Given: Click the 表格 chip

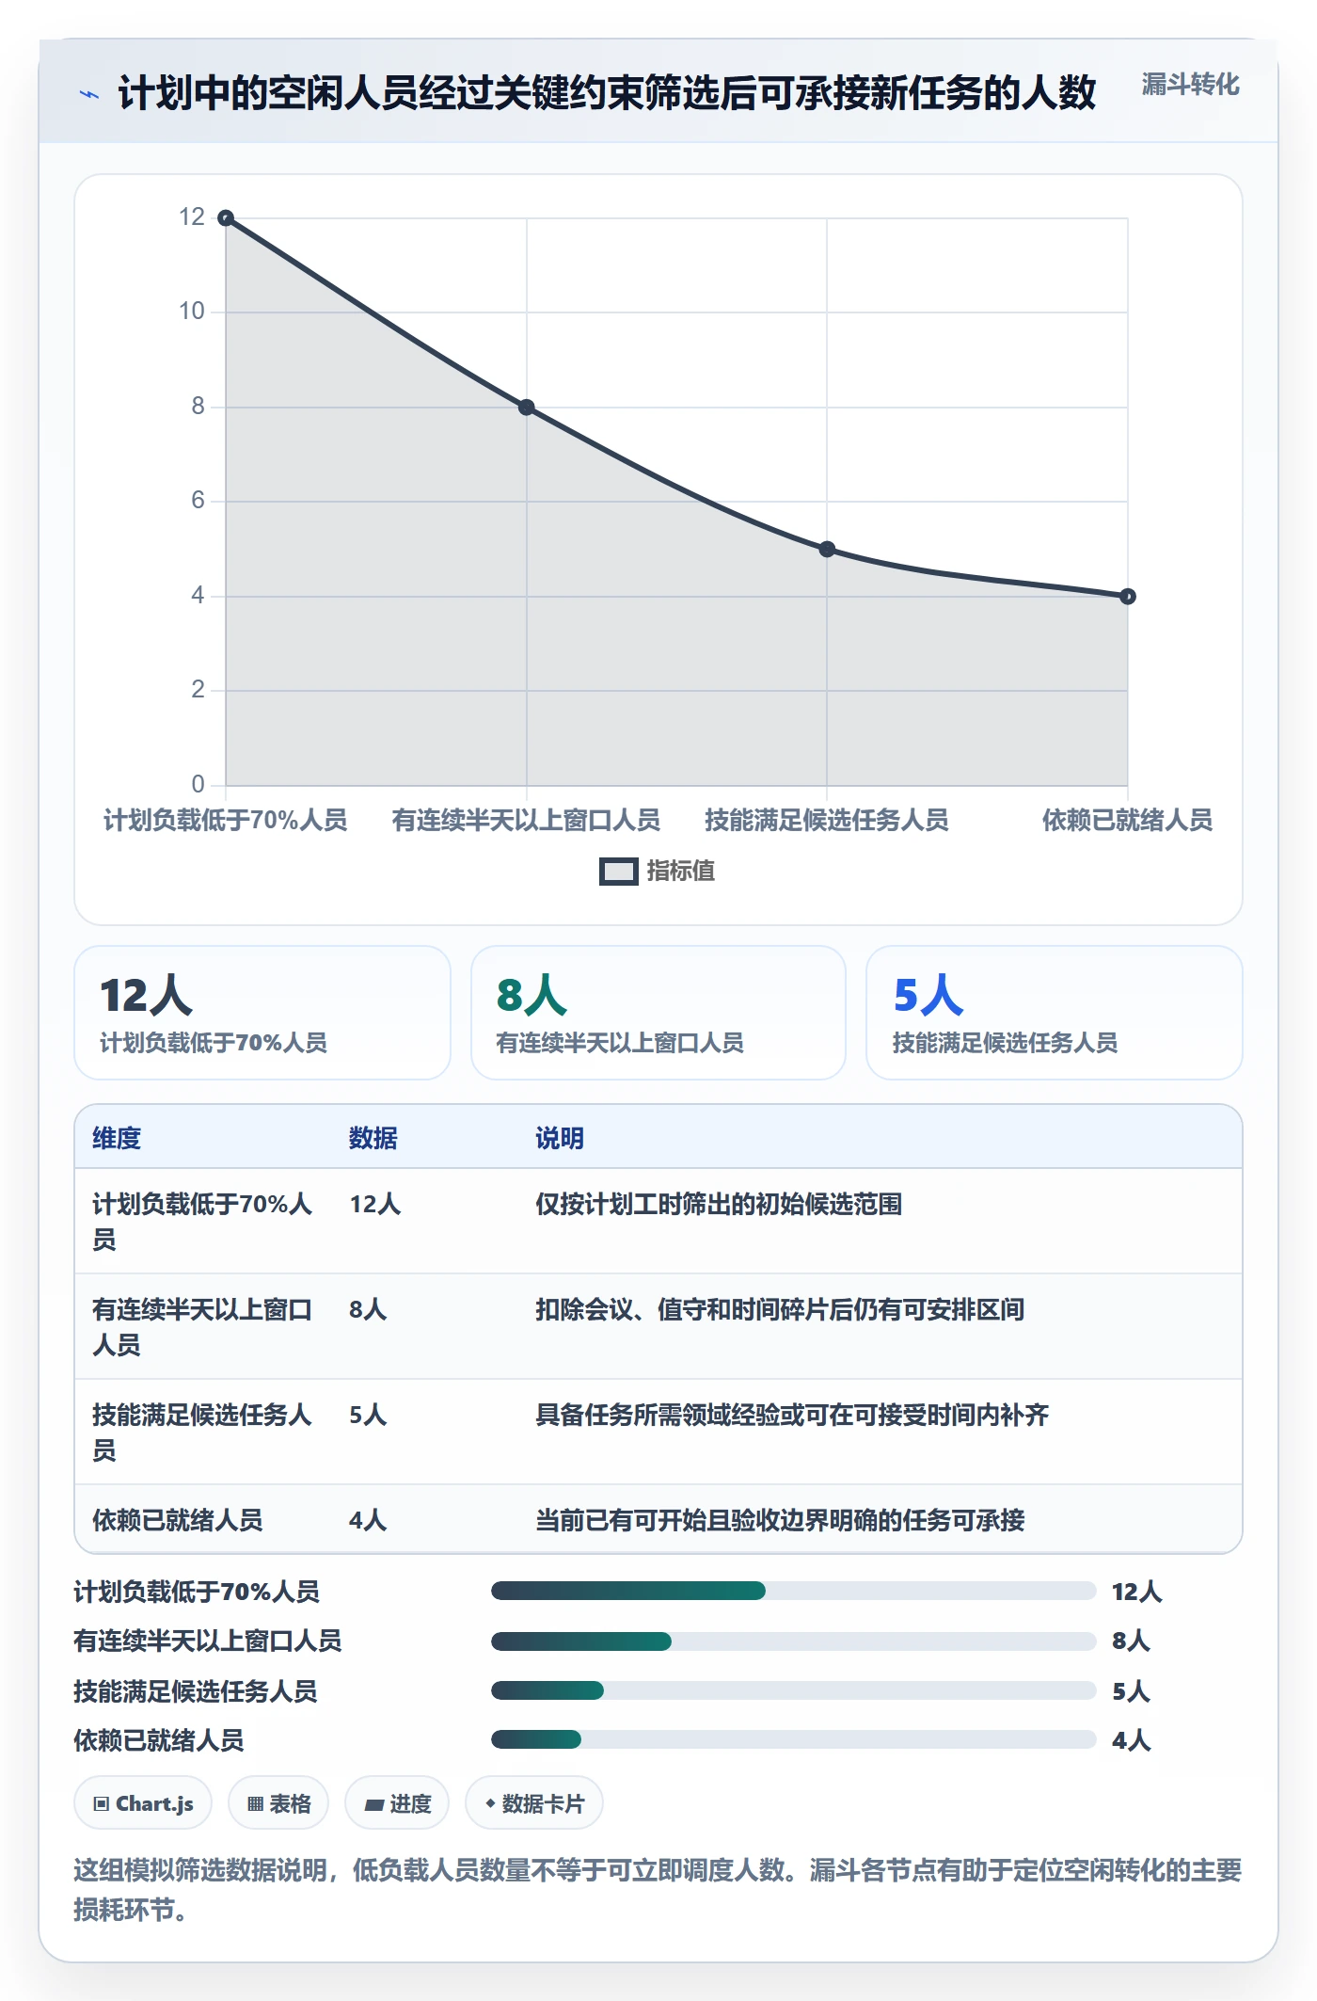Looking at the screenshot, I should pyautogui.click(x=278, y=1803).
